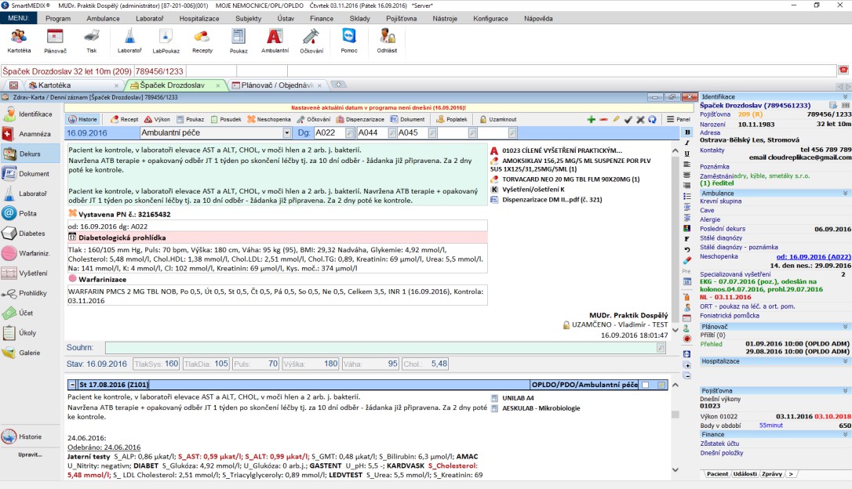
Task: Launch Pomoc remote help icon
Action: pos(349,42)
